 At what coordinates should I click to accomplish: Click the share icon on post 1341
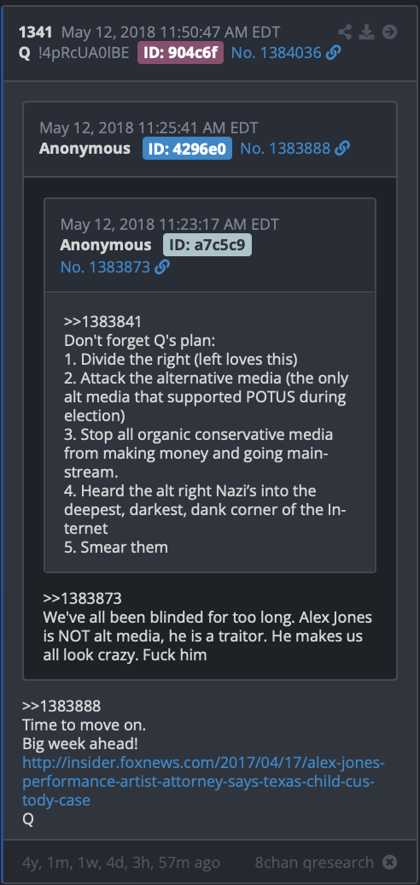[345, 32]
